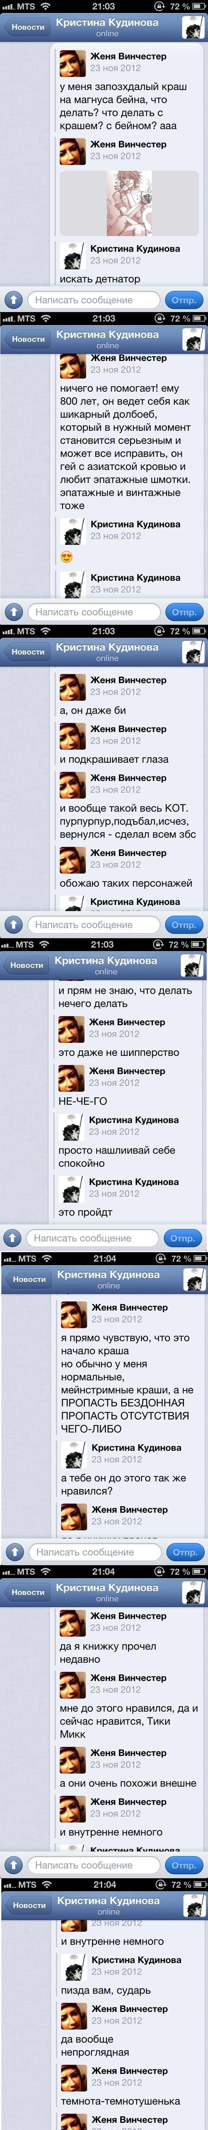The image size is (208, 2130).
Task: Tap the attach arrow icon under 'это пройдт'
Action: point(12,1238)
